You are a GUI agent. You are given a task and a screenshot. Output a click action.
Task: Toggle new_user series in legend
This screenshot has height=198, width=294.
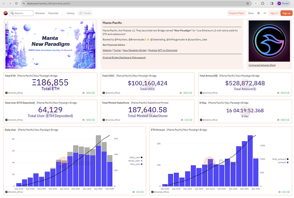click(136, 164)
